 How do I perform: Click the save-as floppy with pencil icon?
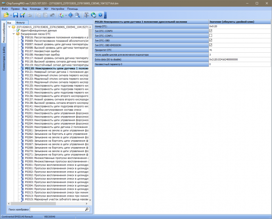coord(22,15)
